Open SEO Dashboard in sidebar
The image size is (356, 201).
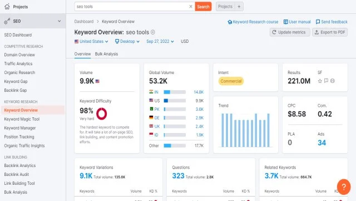pyautogui.click(x=18, y=35)
